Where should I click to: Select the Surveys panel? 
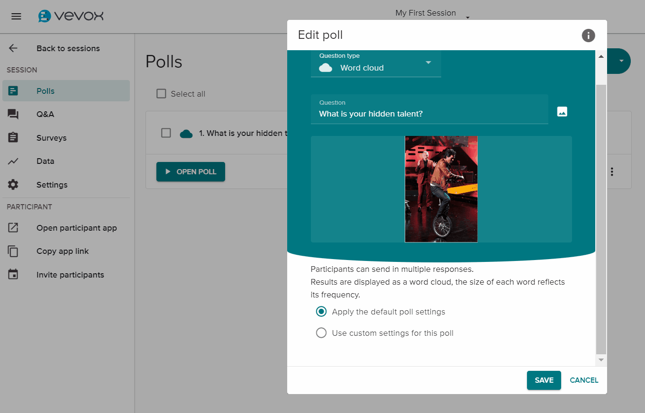(52, 138)
